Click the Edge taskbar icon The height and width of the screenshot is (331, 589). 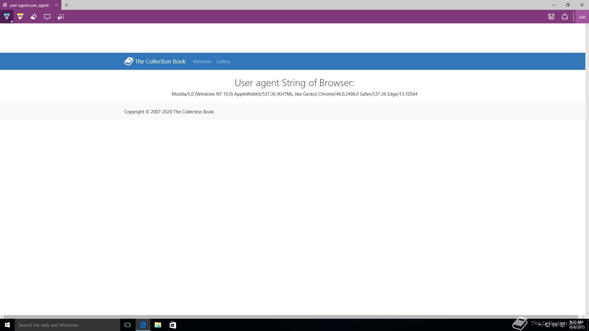pos(143,325)
